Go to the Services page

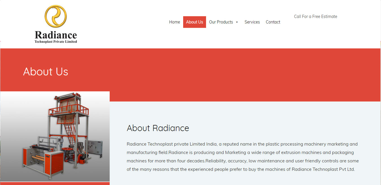[252, 22]
